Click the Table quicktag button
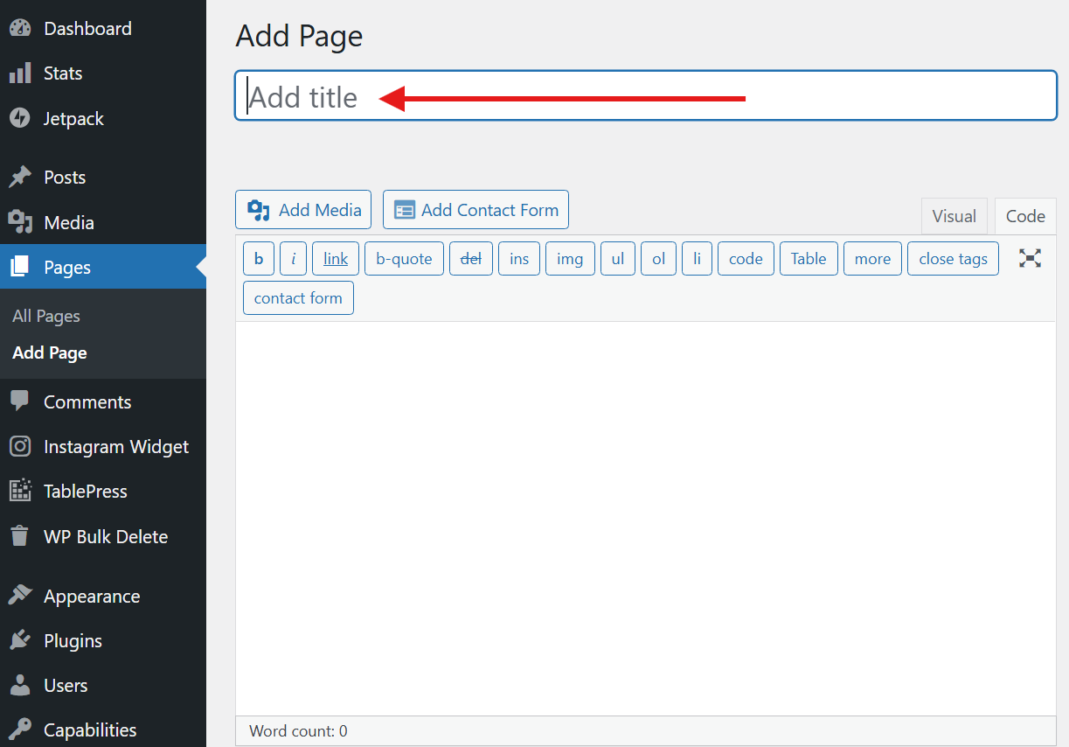Screen dimensions: 1069x747 point(809,258)
